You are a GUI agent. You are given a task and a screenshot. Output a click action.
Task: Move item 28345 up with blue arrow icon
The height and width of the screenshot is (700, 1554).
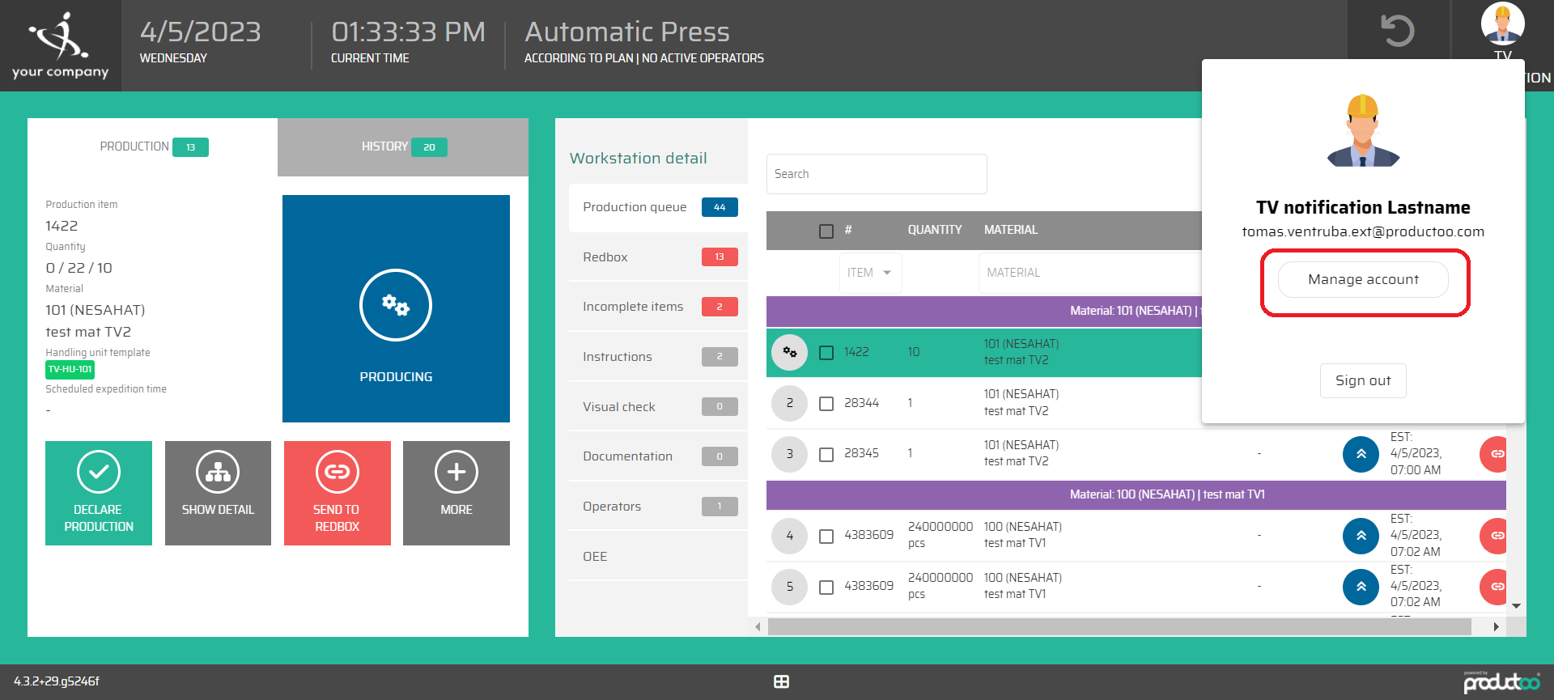[1361, 454]
